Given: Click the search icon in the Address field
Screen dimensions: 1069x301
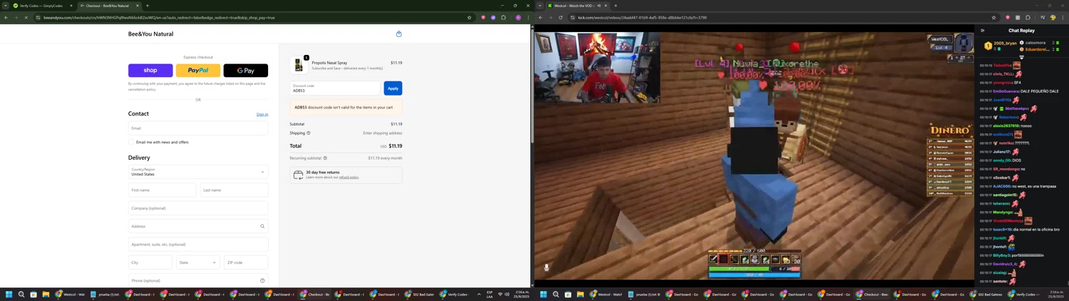Looking at the screenshot, I should click(262, 226).
